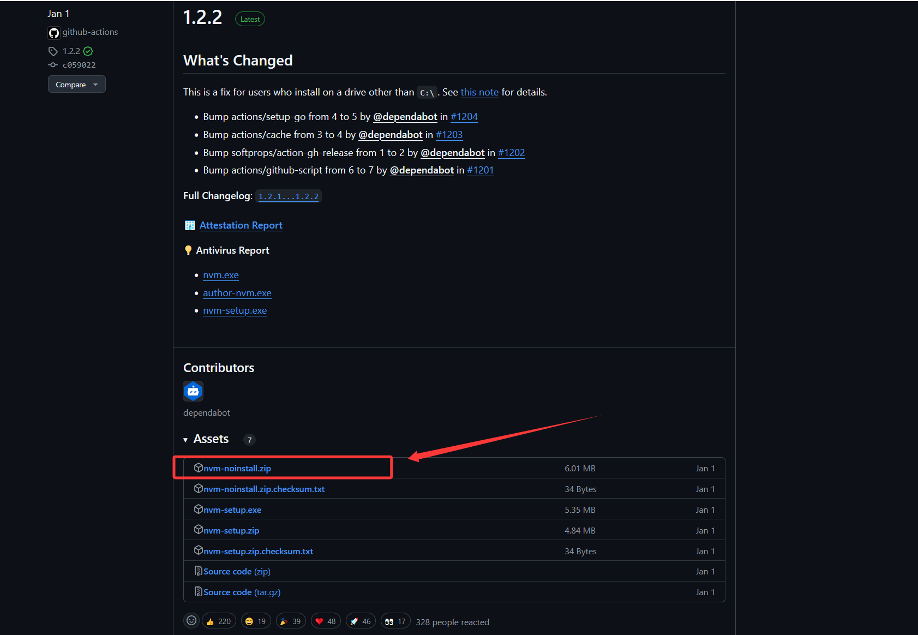Open the 1.2.2 release title
This screenshot has width=918, height=635.
coord(202,17)
